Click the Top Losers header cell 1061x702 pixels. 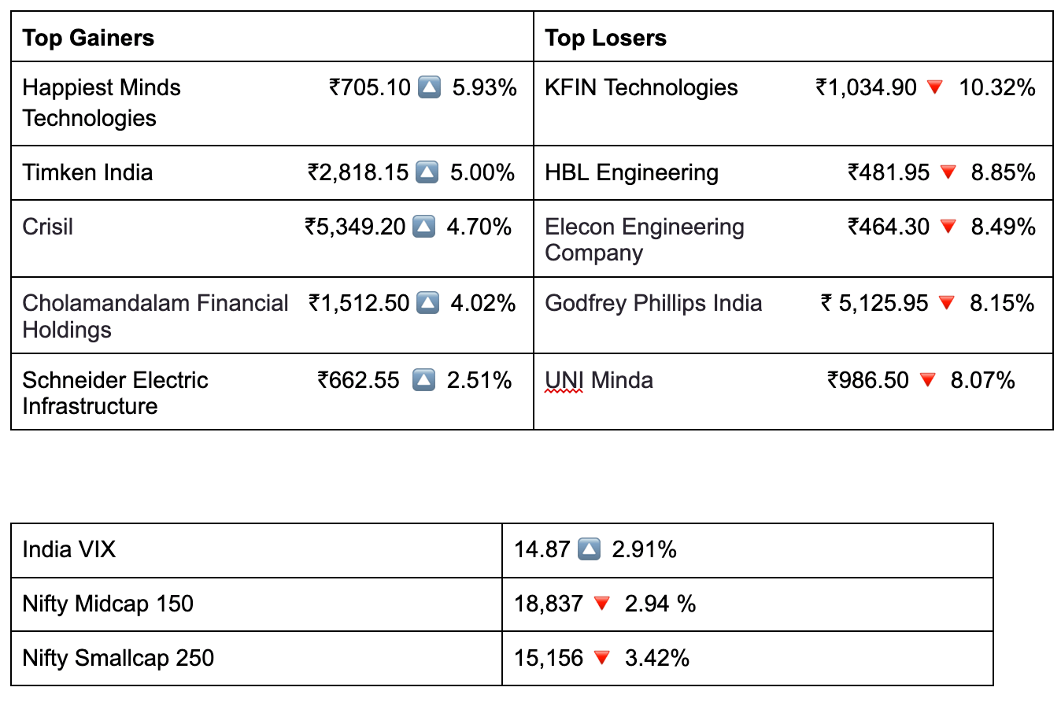(x=605, y=38)
